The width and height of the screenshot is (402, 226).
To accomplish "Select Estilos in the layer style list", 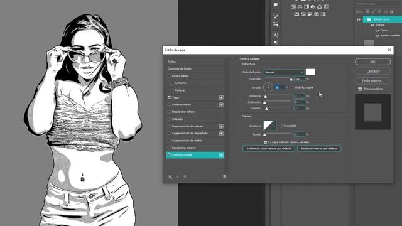I will click(195, 62).
